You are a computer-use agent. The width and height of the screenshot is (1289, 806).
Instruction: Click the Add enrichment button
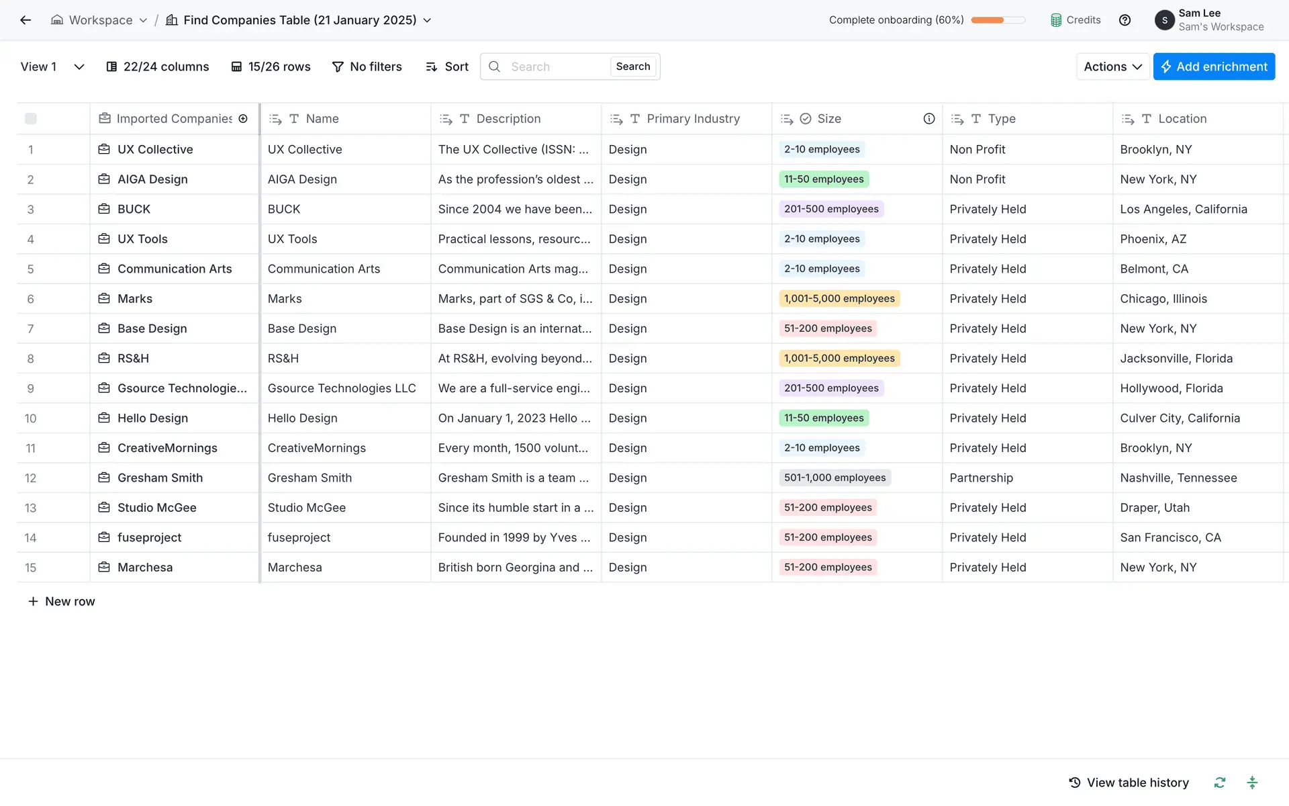point(1213,66)
